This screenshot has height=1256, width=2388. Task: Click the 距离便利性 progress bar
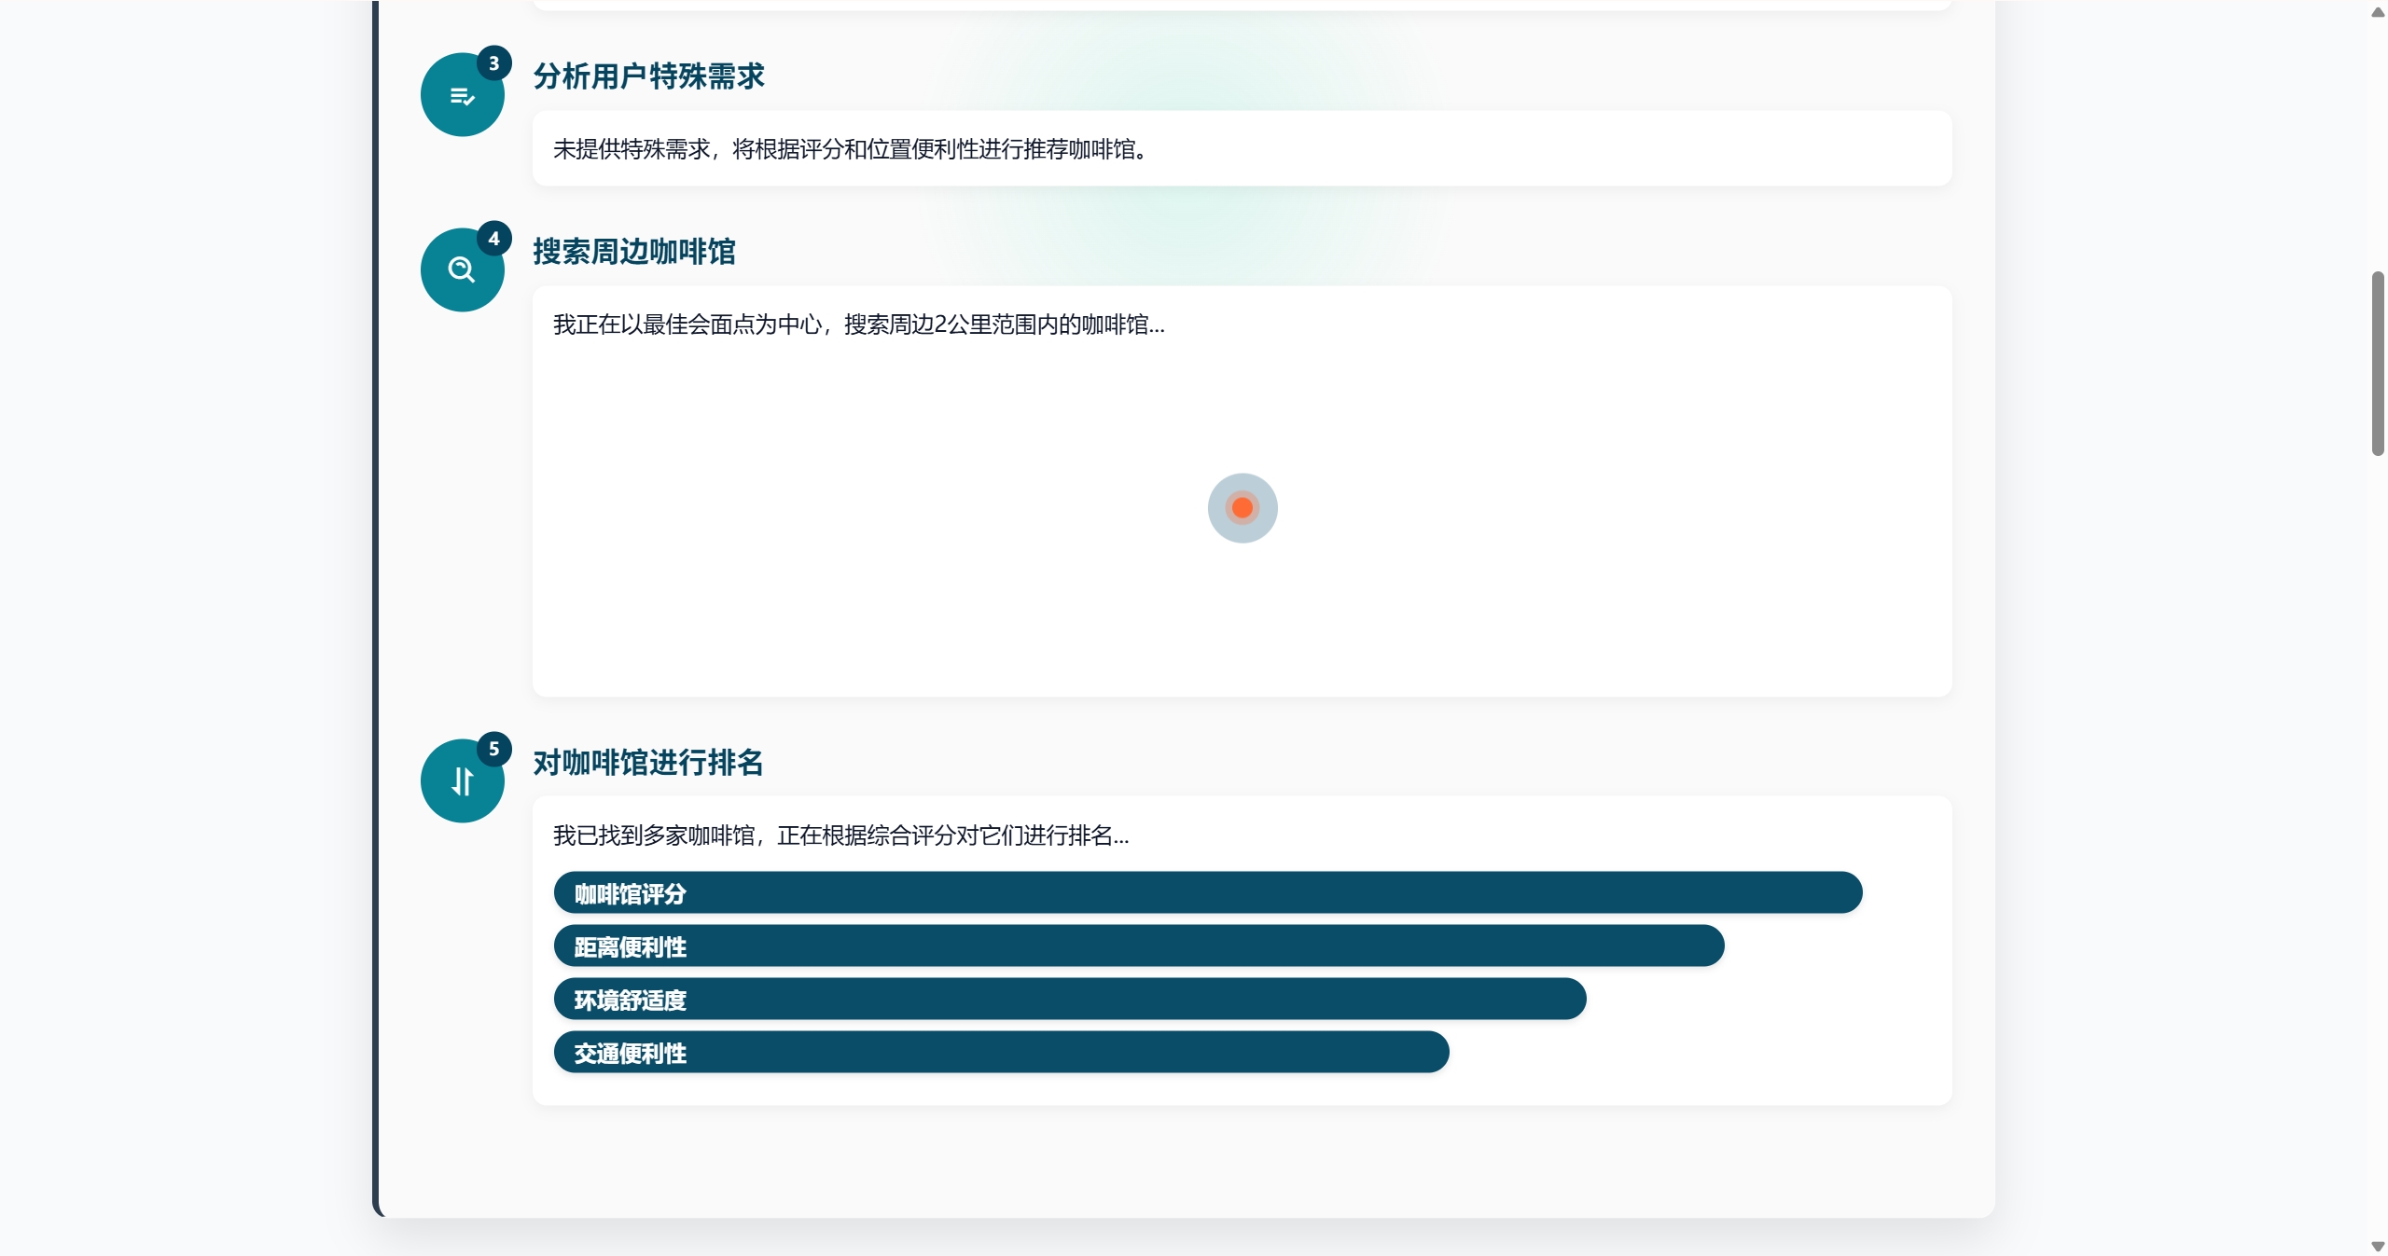[1138, 946]
